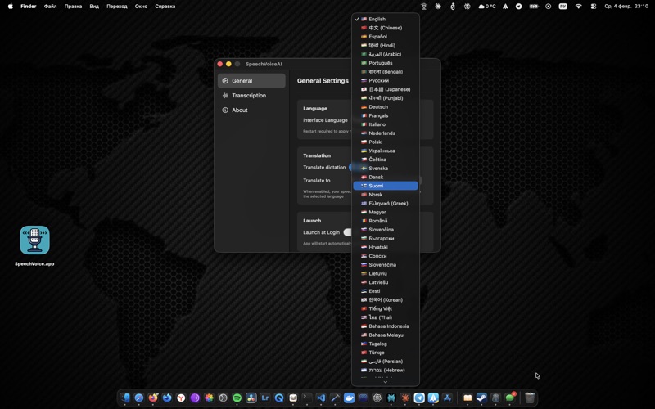Open Firefox in the dock
This screenshot has width=655, height=409.
coord(153,398)
